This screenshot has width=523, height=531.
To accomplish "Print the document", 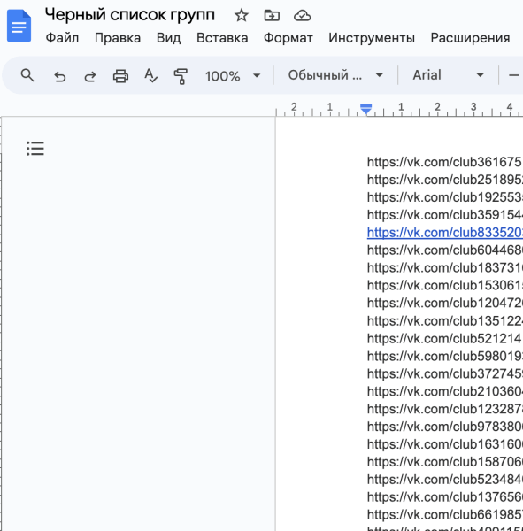I will pyautogui.click(x=120, y=76).
